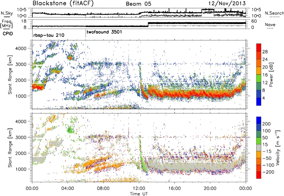Image resolution: width=284 pixels, height=196 pixels.
Task: Click the '-200' tick on the velocity colorbar
Action: coord(268,172)
